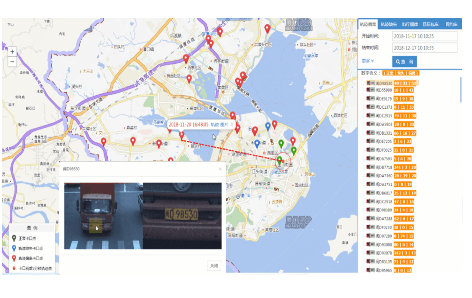Zoom out the map with minus button
Screen dimensions: 472x298
[x=12, y=62]
